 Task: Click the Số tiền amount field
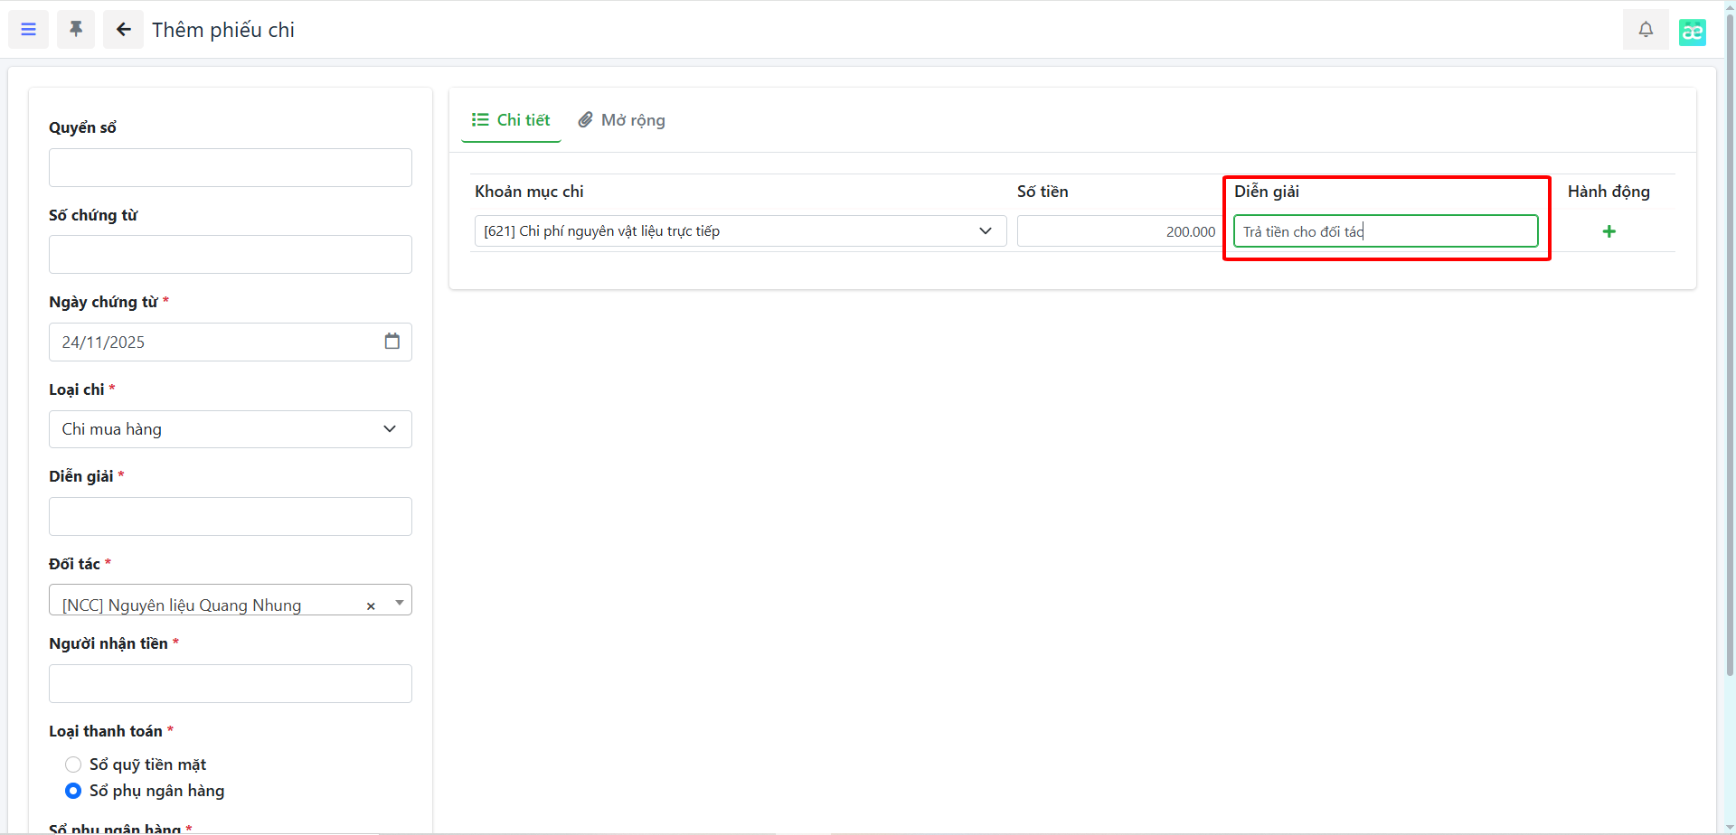point(1118,231)
